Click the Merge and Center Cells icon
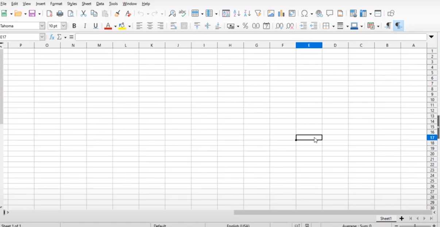 coord(184,26)
